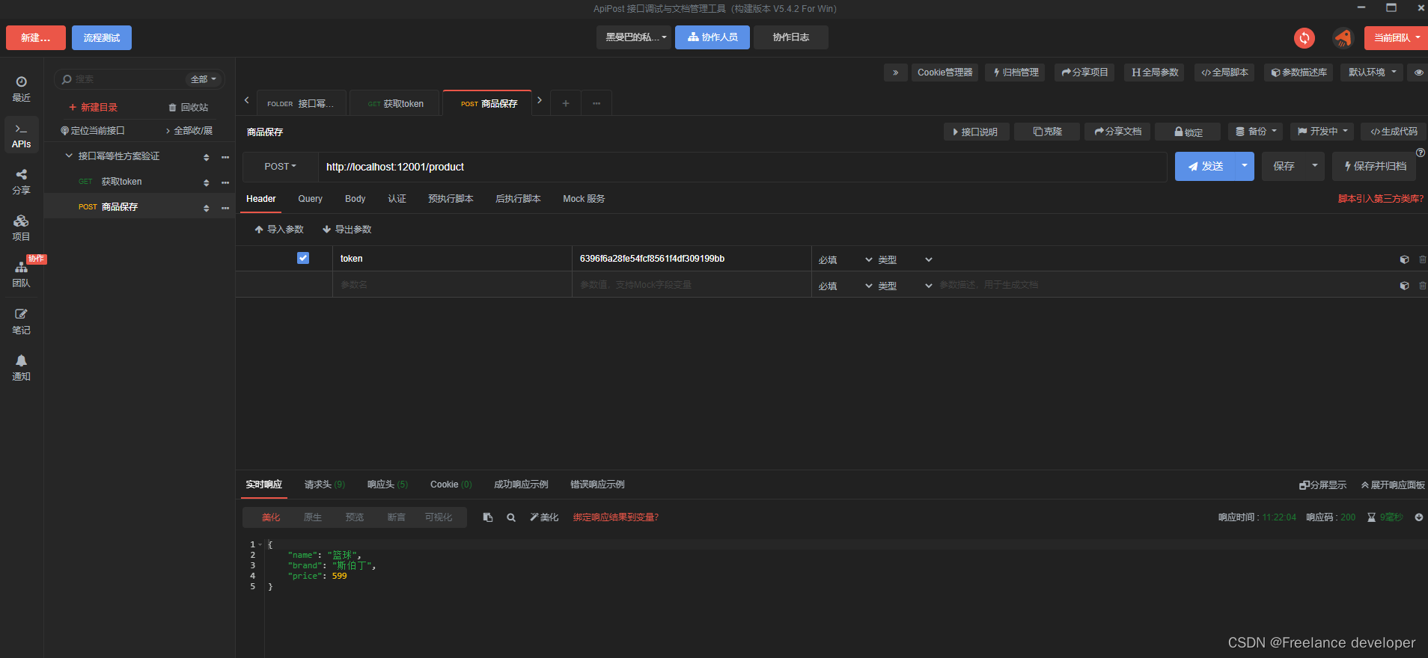The image size is (1428, 658).
Task: Search in response with magnifier icon
Action: (x=511, y=517)
